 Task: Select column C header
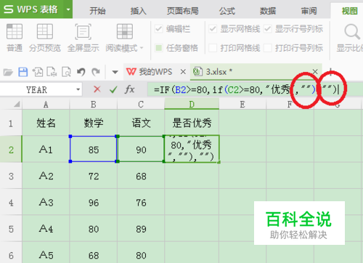(x=141, y=105)
